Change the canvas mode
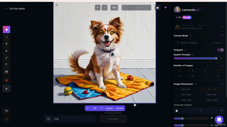 point(217,43)
